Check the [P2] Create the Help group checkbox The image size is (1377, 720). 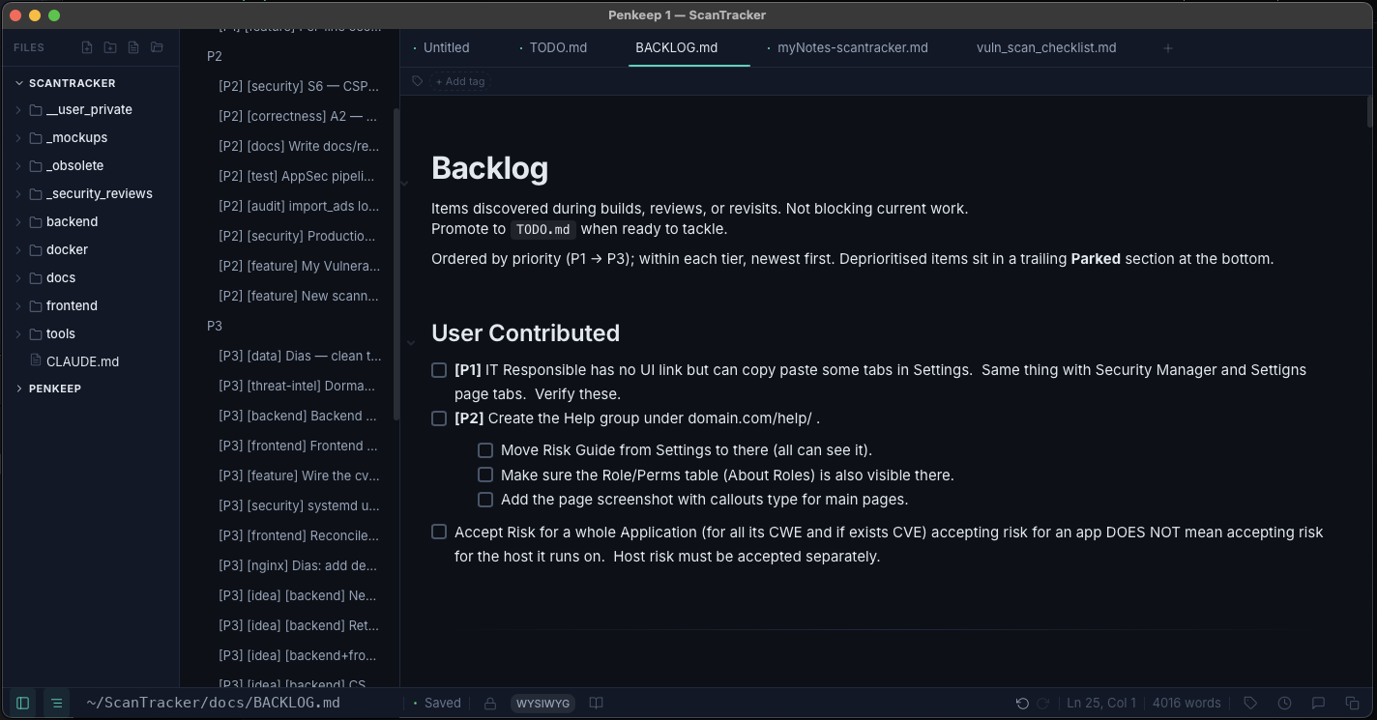[x=439, y=418]
